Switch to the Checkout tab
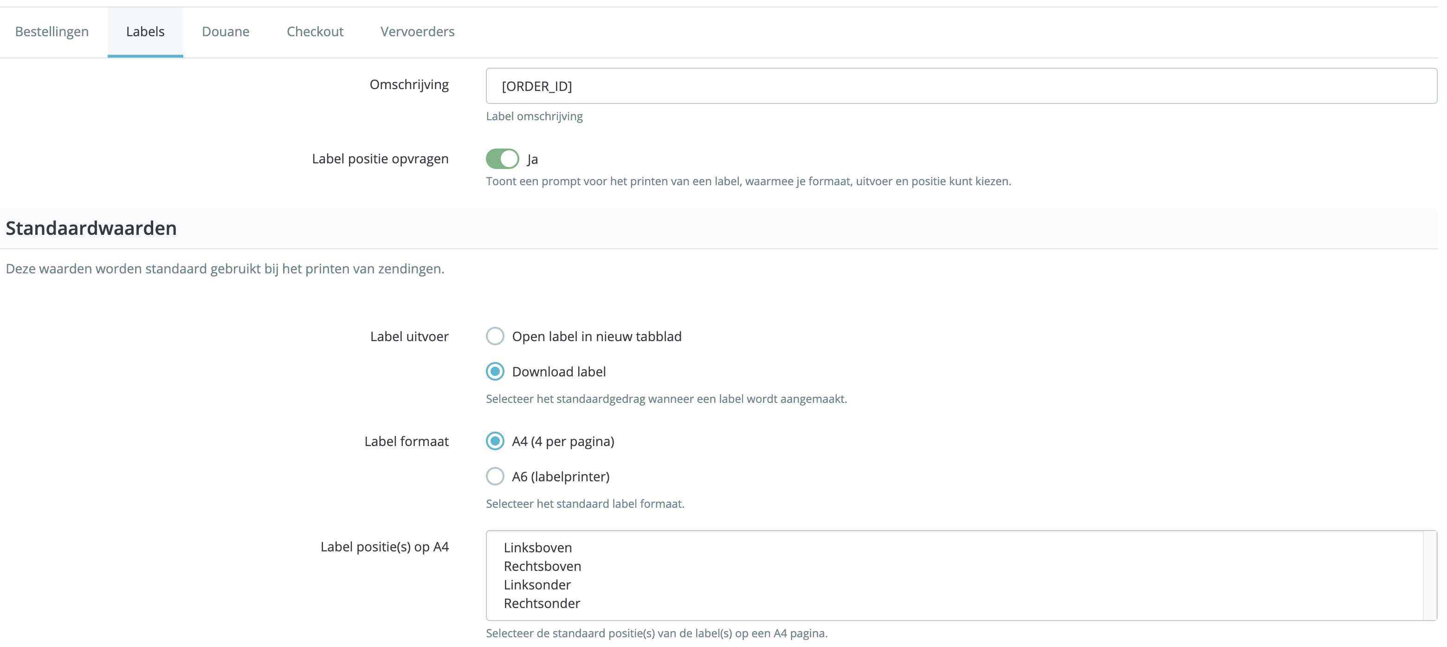The image size is (1447, 647). coord(315,32)
